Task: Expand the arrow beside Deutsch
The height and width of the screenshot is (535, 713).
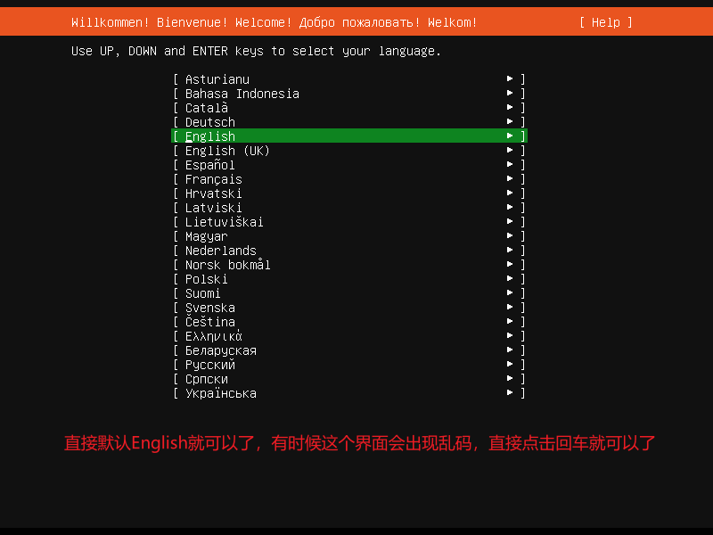Action: [509, 121]
